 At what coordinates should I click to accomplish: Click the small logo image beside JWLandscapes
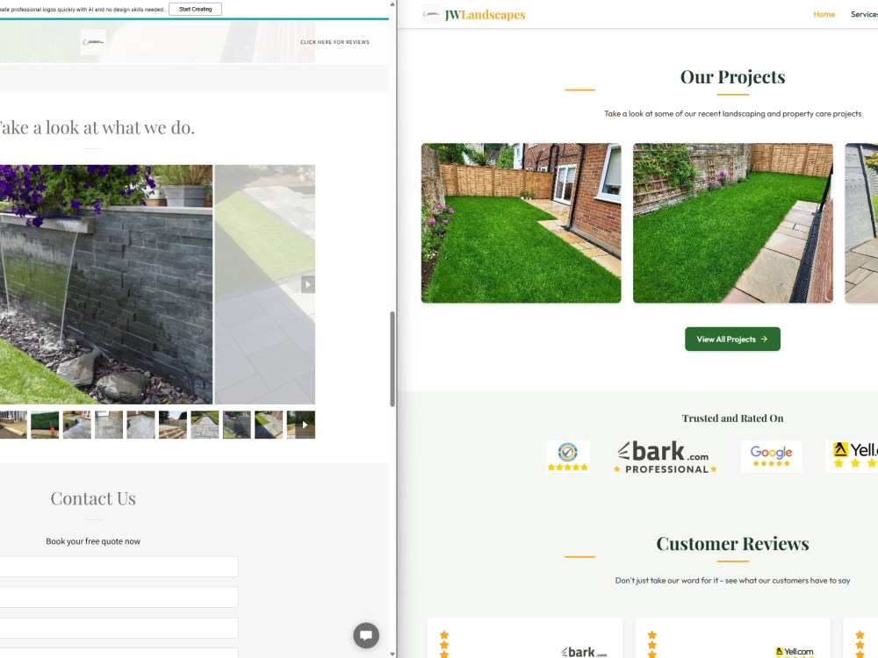(x=430, y=13)
